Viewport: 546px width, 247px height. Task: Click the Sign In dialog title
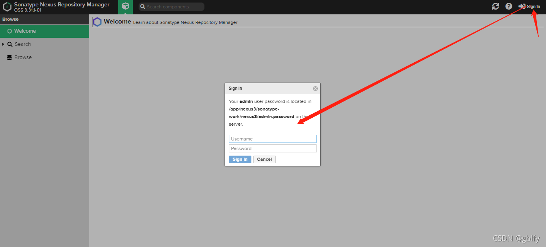coord(235,88)
